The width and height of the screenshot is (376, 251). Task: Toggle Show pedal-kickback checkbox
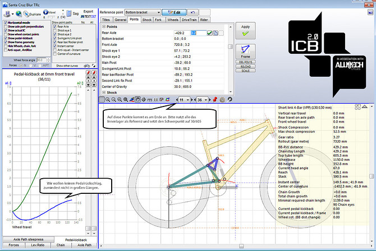coord(6,38)
